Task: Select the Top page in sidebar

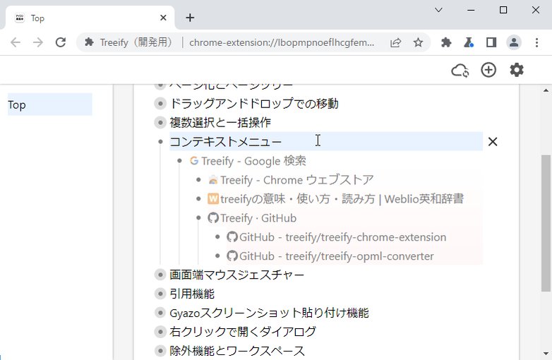Action: tap(50, 104)
